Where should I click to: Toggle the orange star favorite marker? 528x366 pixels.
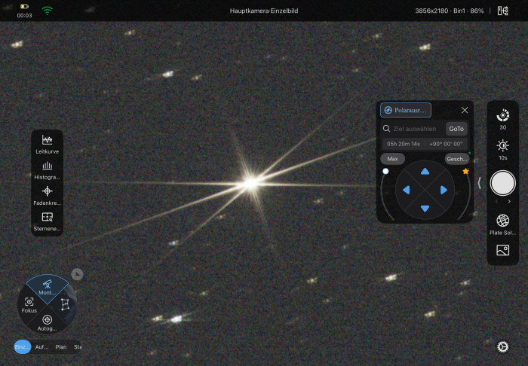(465, 171)
